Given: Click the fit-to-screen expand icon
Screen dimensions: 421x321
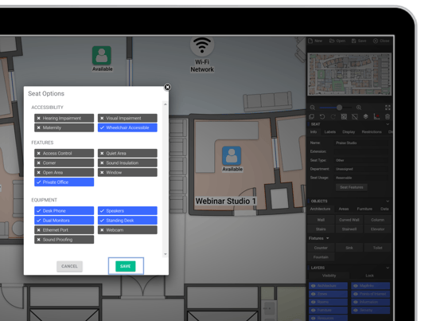Looking at the screenshot, I should click(x=388, y=108).
